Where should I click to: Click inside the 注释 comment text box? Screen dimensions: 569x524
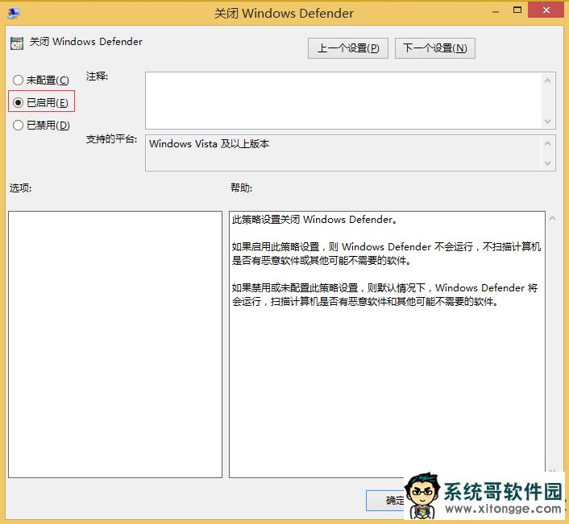pyautogui.click(x=343, y=101)
